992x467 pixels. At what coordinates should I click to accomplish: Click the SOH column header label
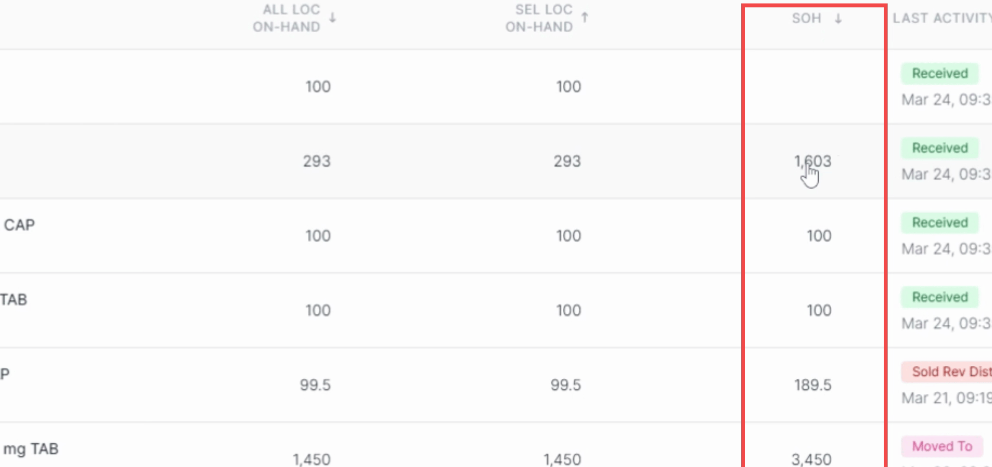point(807,19)
